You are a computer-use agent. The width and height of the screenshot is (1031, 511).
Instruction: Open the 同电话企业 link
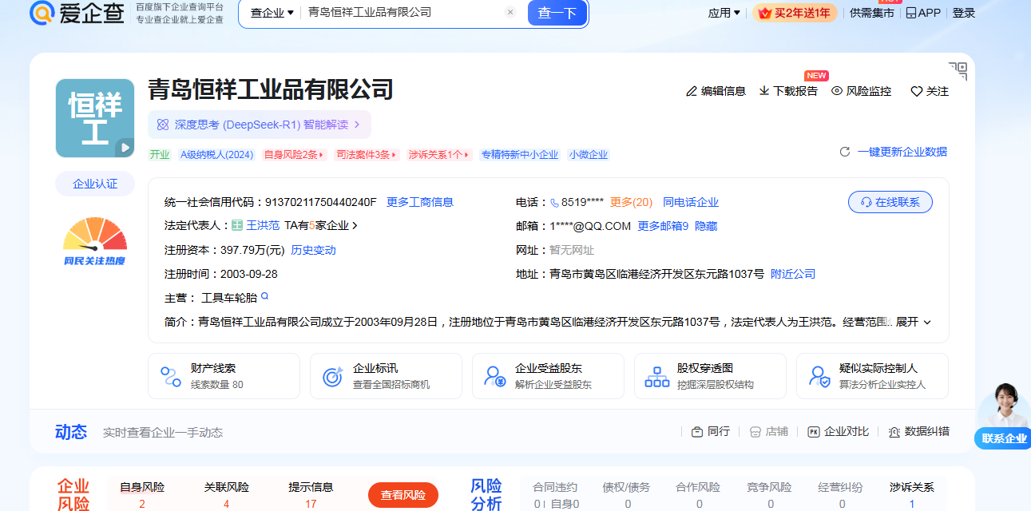pos(691,202)
